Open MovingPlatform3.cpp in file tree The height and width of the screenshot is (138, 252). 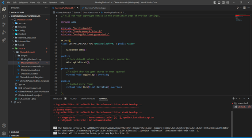(x=29, y=59)
